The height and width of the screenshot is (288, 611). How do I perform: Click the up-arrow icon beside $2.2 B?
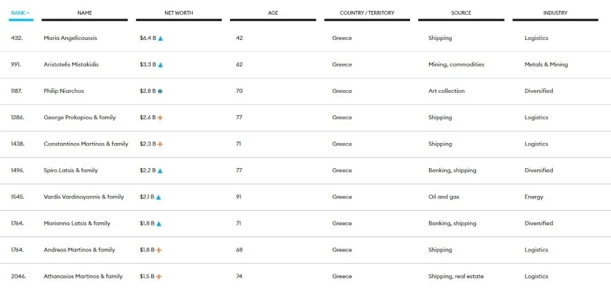[x=160, y=171]
